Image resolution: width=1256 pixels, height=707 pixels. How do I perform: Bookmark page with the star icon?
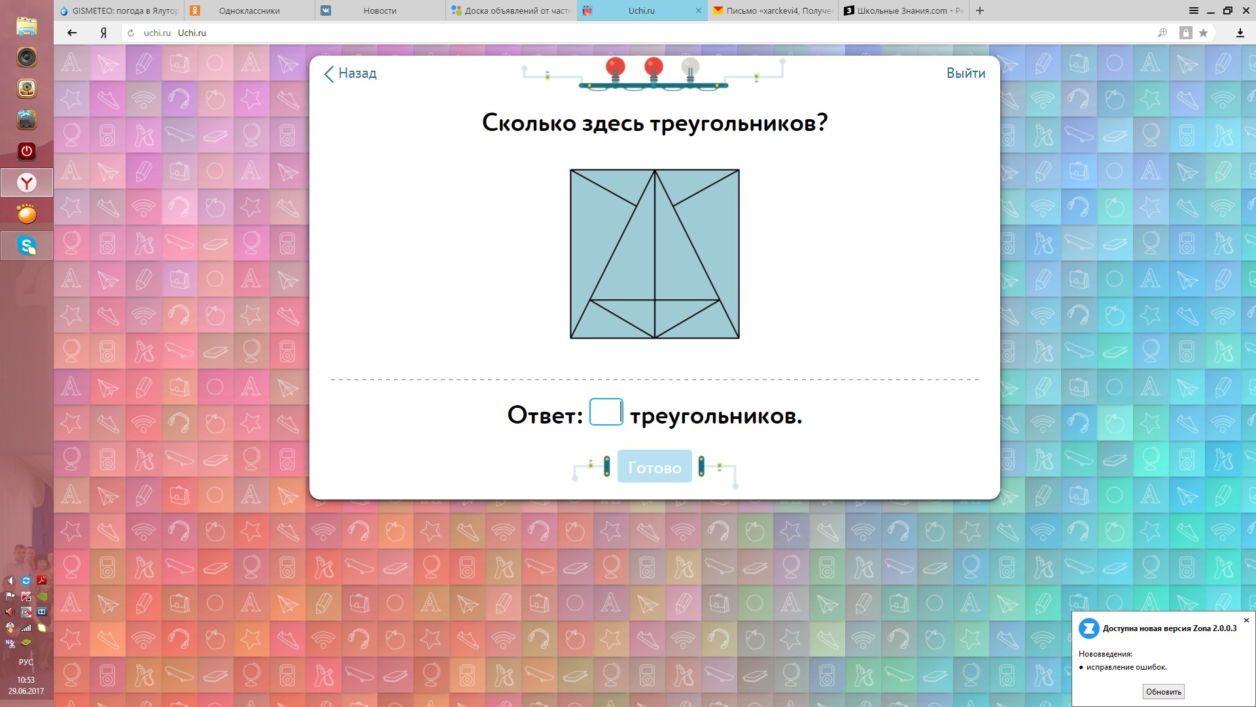click(1203, 33)
